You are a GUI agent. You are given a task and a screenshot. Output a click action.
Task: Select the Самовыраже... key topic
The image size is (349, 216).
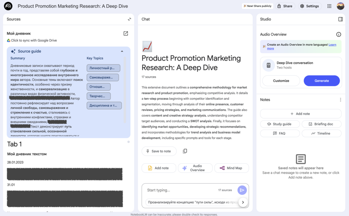coord(102,77)
